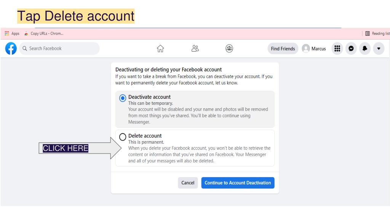Open the Home feed icon

160,48
